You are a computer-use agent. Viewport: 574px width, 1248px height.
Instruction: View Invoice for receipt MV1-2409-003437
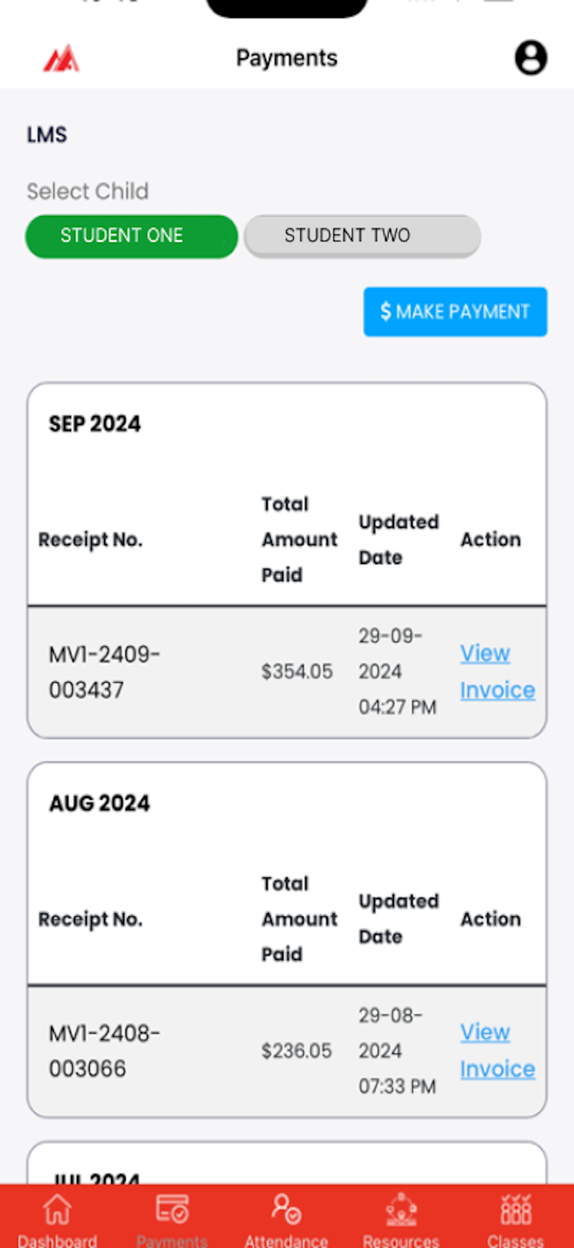click(x=497, y=671)
